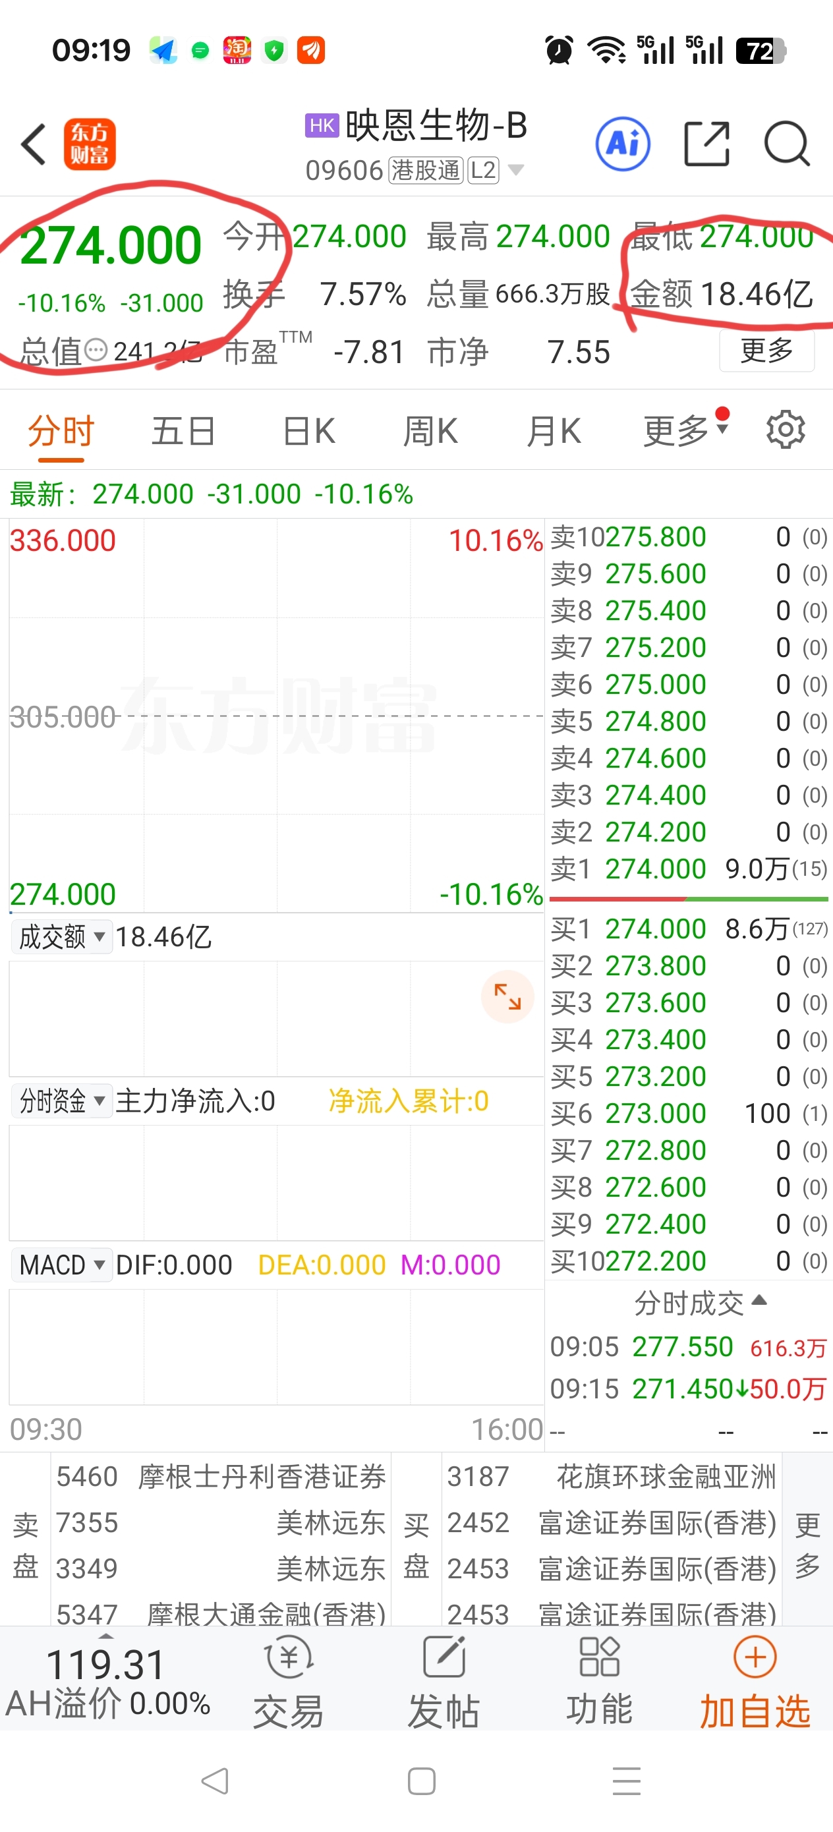This screenshot has width=833, height=1832.
Task: Switch to the 五日 tab
Action: coord(183,432)
